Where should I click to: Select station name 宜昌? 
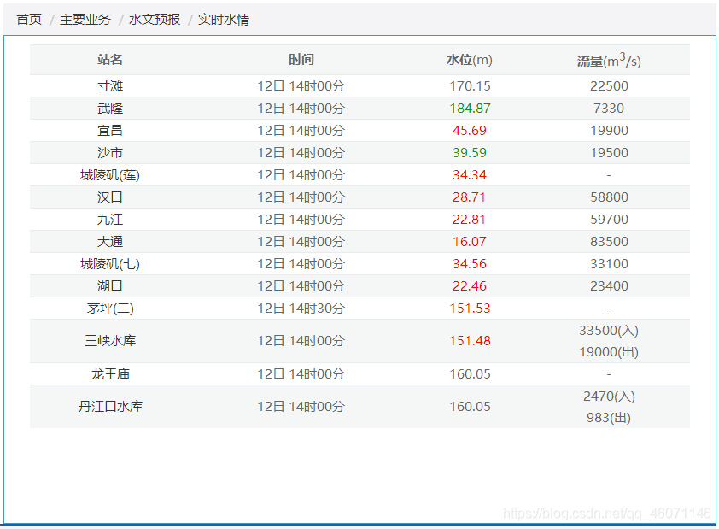(x=110, y=130)
